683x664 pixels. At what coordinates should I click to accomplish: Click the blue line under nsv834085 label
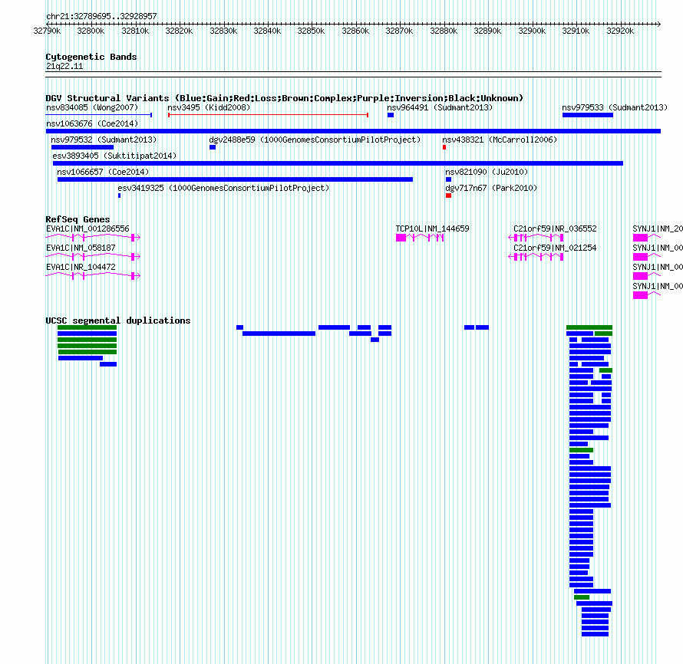(99, 115)
